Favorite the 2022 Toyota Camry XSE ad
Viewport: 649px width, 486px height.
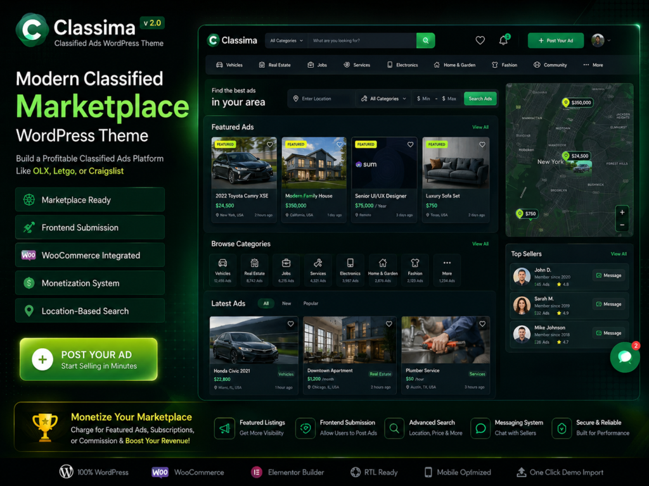pos(270,145)
